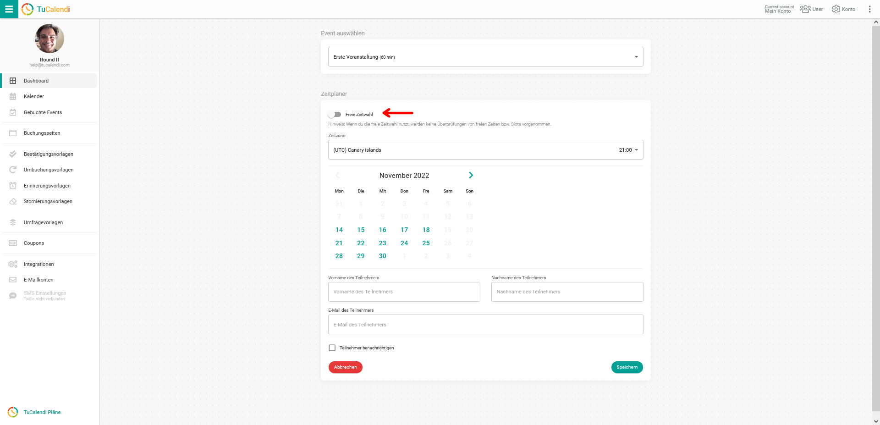This screenshot has height=425, width=880.
Task: Go to previous month in calendar
Action: 337,175
